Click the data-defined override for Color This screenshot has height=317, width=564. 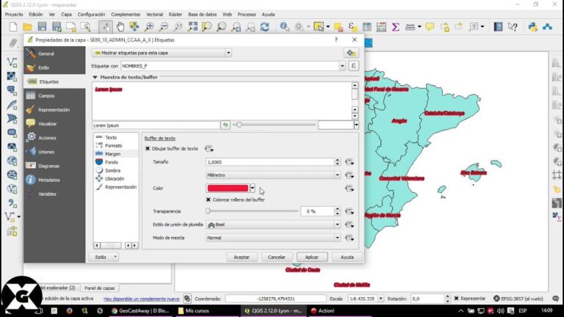pyautogui.click(x=350, y=188)
